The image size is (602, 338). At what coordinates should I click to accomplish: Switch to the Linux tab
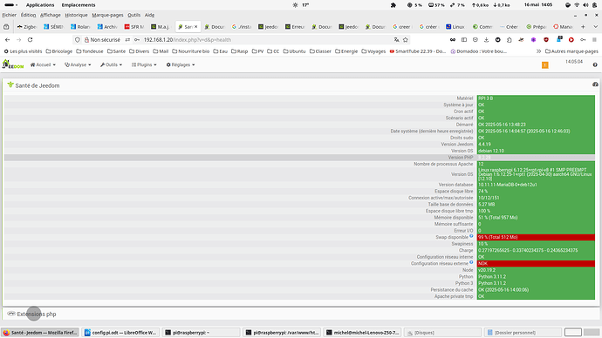(455, 26)
